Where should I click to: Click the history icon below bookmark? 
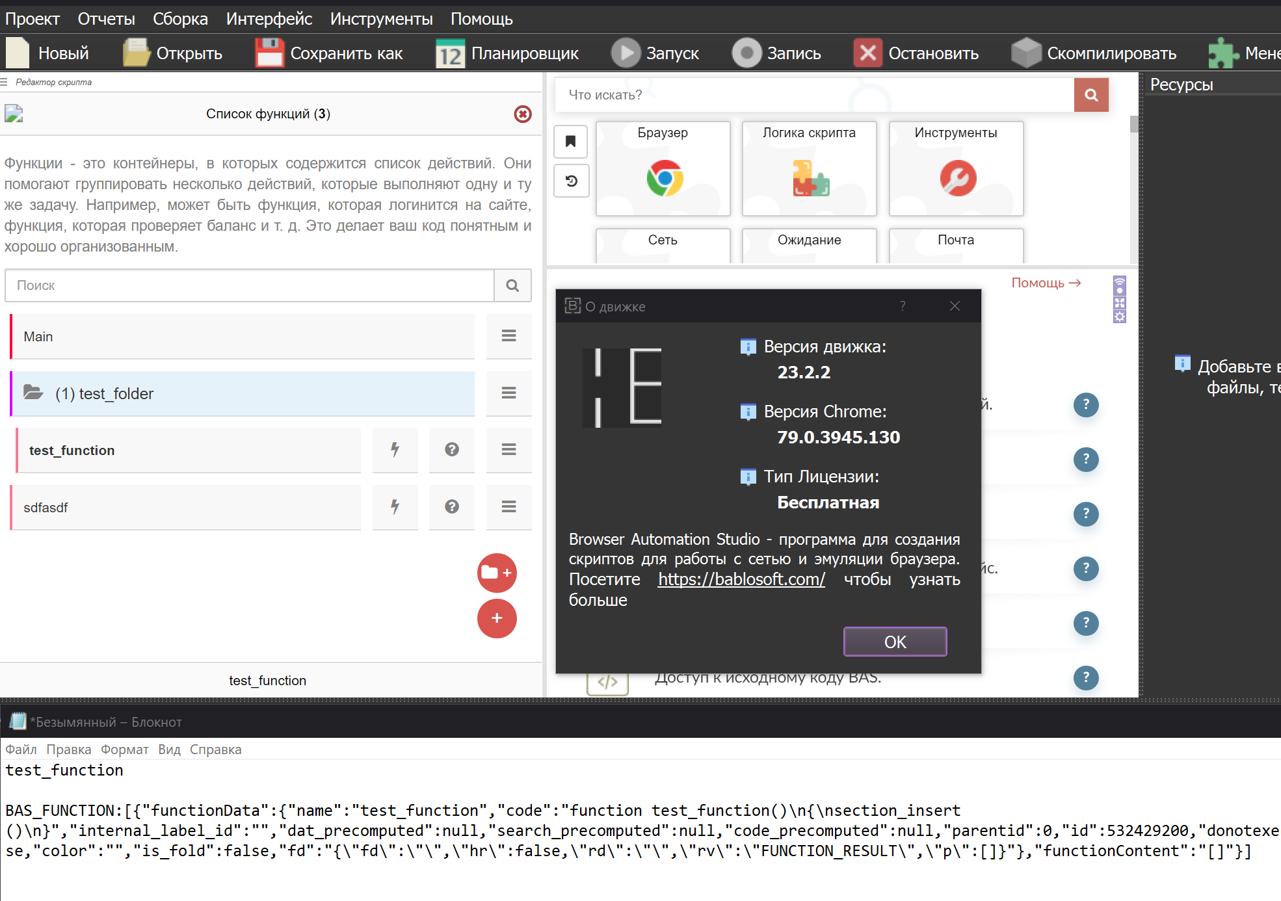pos(570,181)
